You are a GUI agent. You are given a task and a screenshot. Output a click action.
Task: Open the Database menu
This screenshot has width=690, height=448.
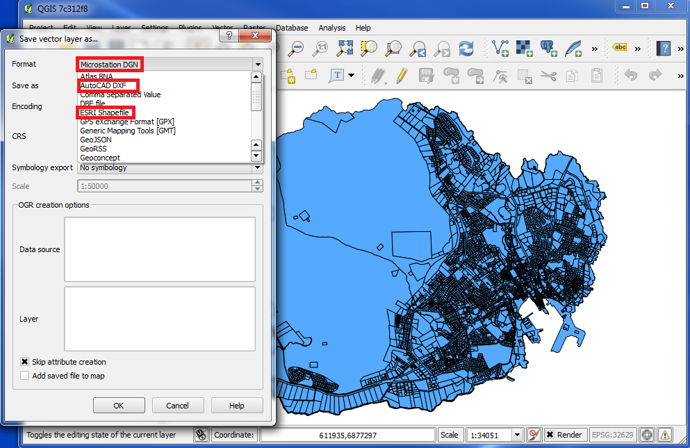(292, 28)
